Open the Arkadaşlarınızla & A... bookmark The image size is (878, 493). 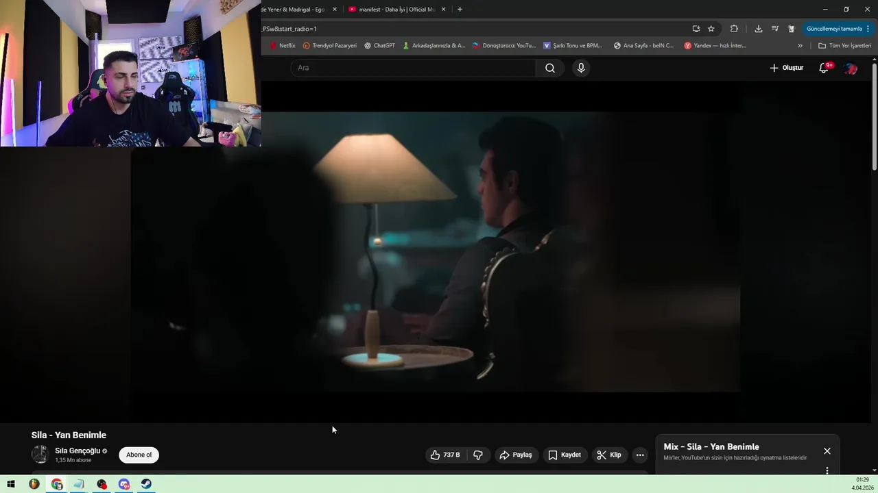(x=434, y=46)
